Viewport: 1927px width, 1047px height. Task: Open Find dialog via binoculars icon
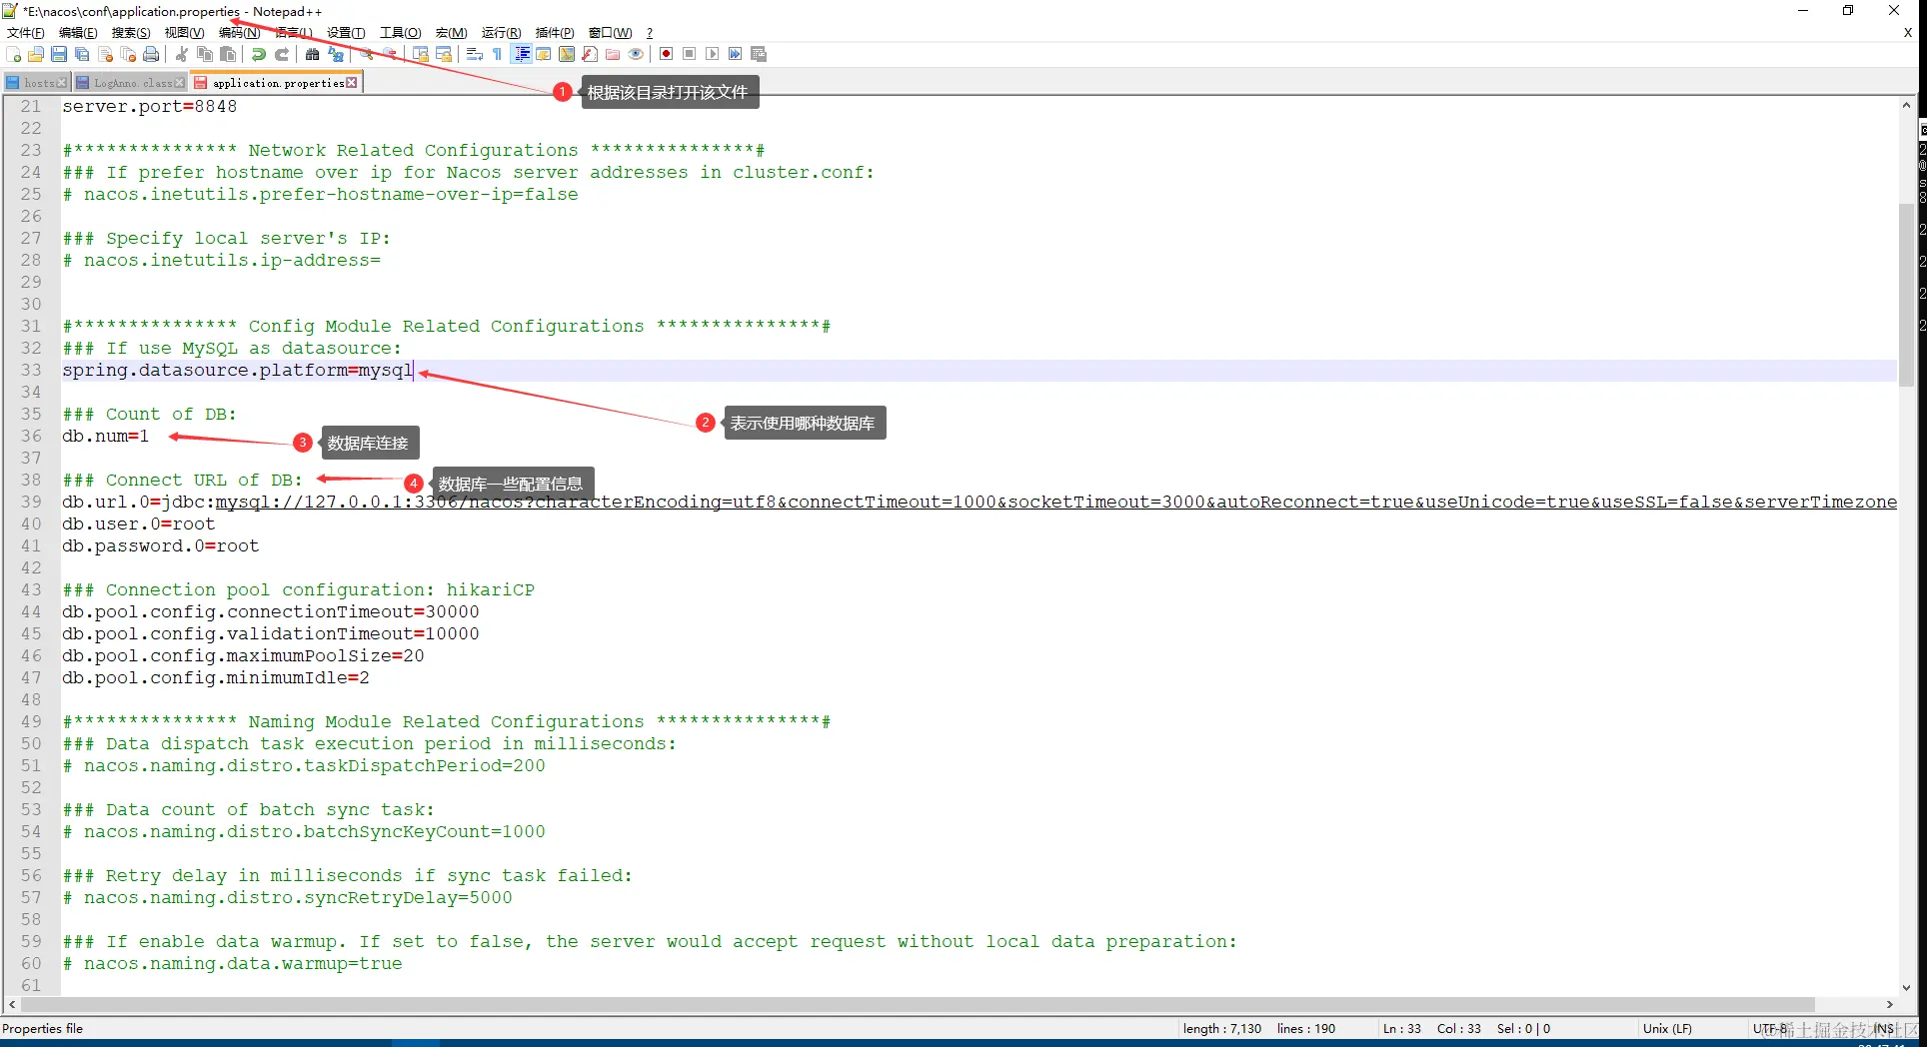(x=313, y=54)
